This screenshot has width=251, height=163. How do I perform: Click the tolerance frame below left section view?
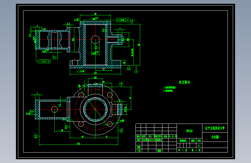[44, 61]
